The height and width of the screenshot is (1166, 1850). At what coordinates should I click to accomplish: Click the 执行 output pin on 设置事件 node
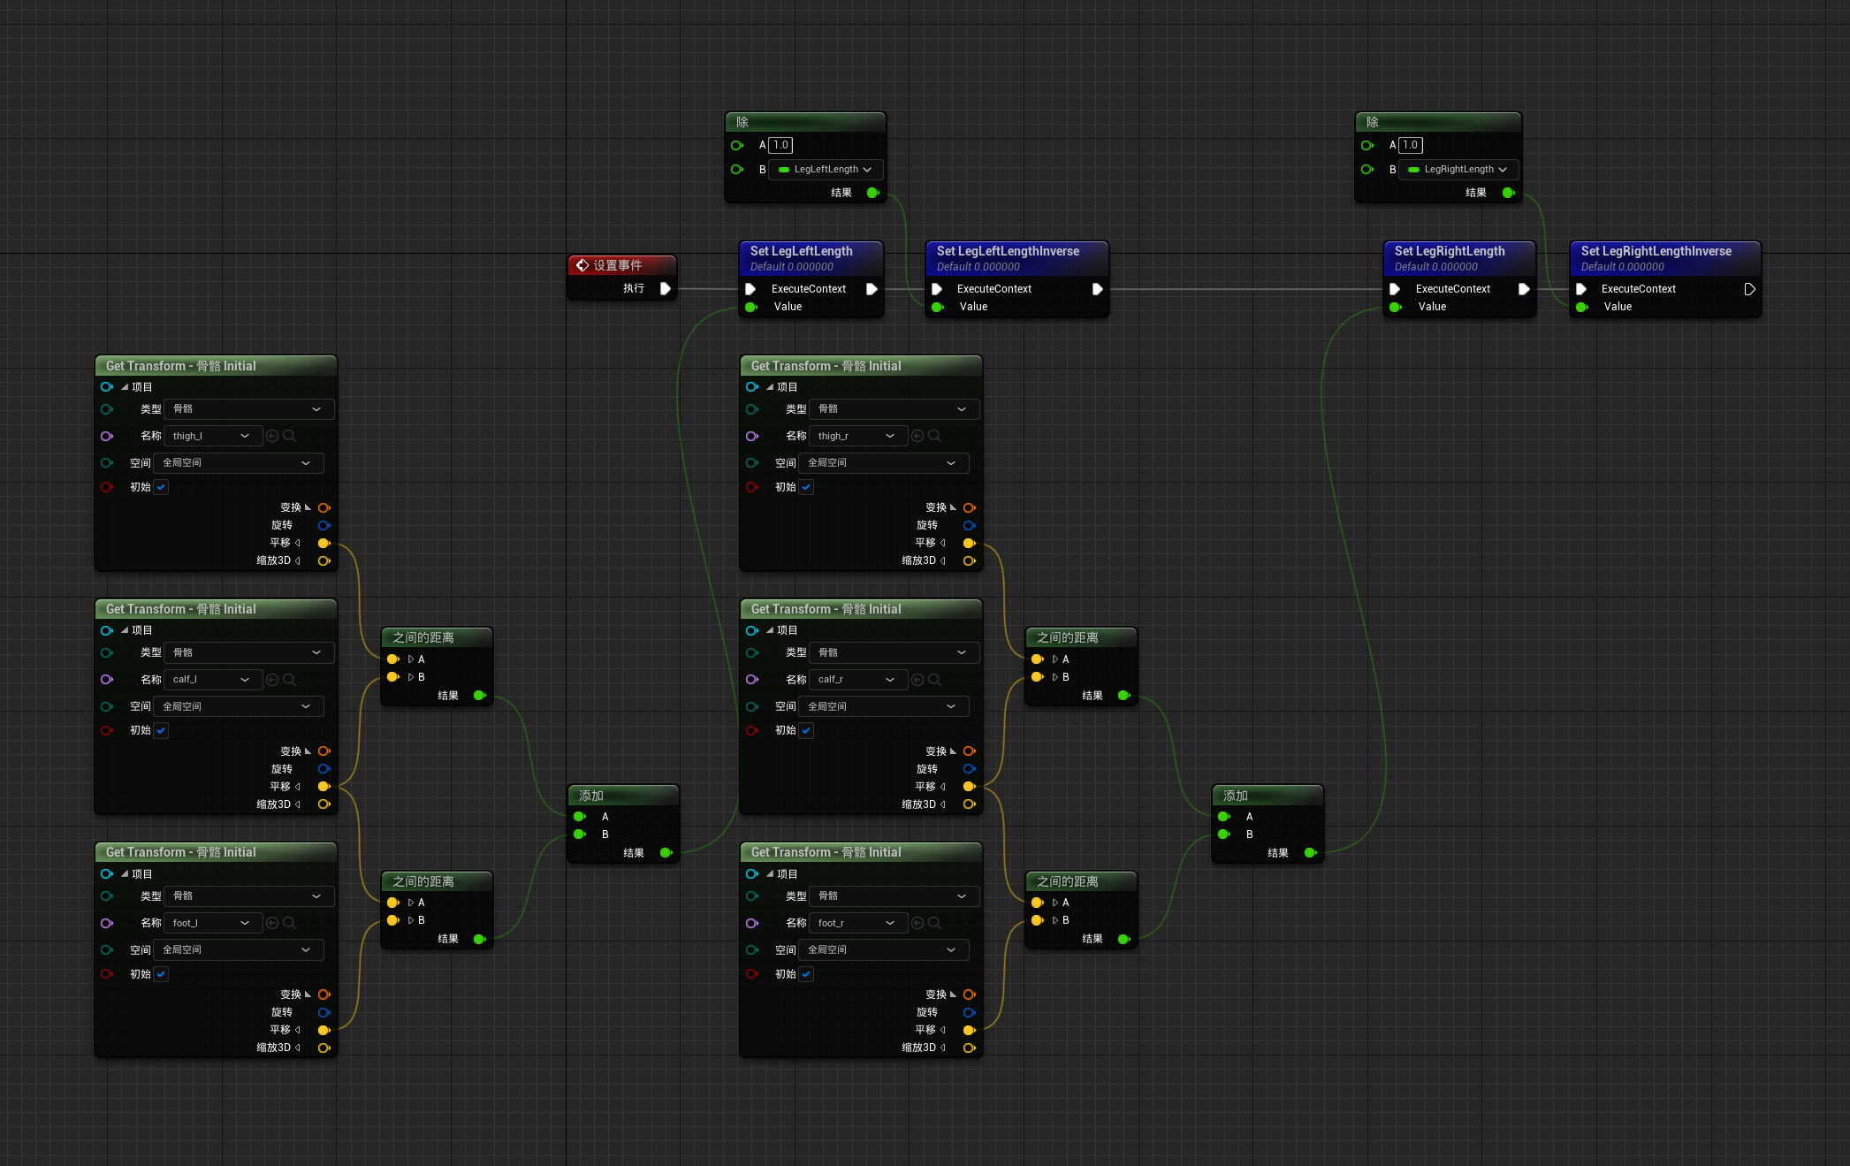(x=666, y=288)
